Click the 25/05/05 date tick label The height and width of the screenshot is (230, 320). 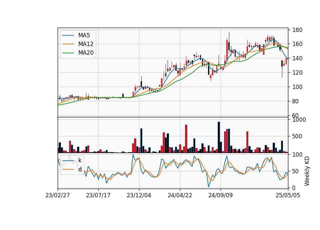click(x=288, y=195)
